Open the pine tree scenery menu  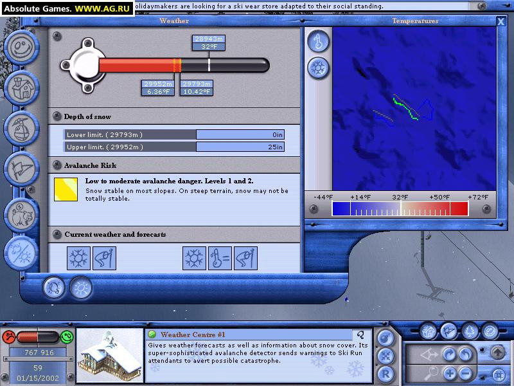pyautogui.click(x=470, y=331)
